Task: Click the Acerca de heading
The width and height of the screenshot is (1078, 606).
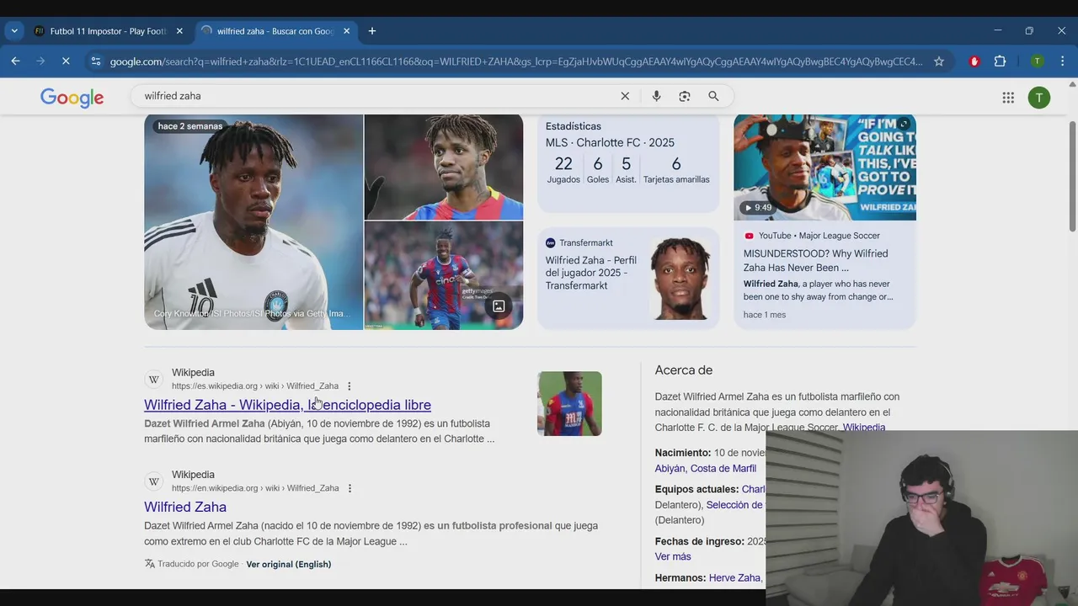Action: pyautogui.click(x=684, y=370)
